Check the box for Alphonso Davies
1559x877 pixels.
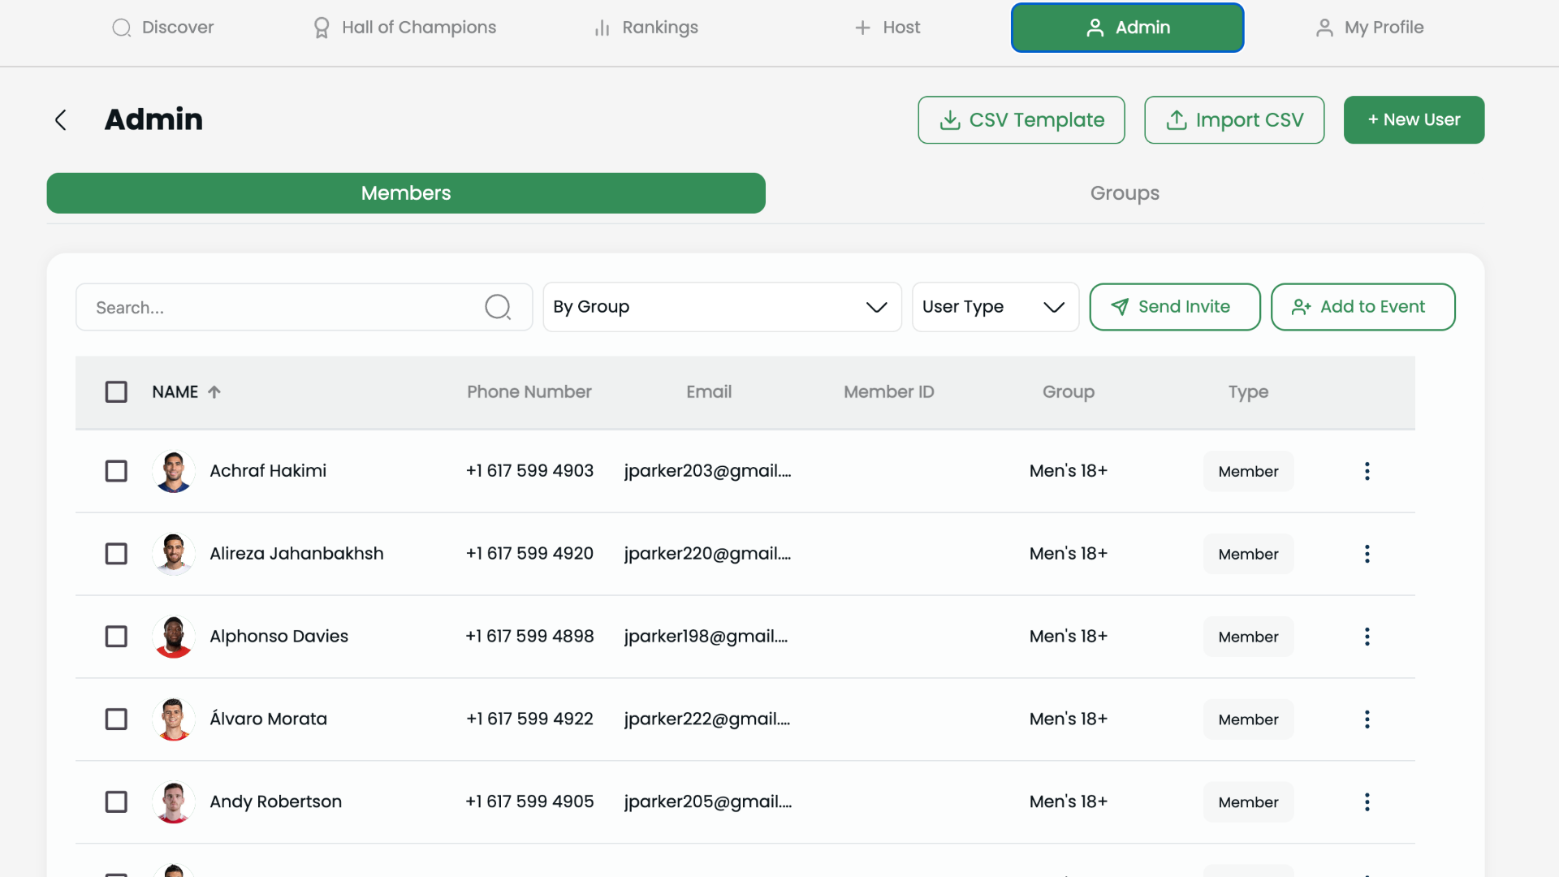pyautogui.click(x=116, y=637)
